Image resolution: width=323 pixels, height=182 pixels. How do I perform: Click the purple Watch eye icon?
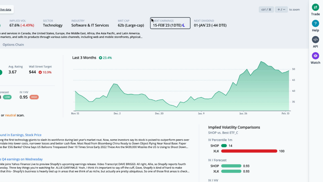coord(315,56)
